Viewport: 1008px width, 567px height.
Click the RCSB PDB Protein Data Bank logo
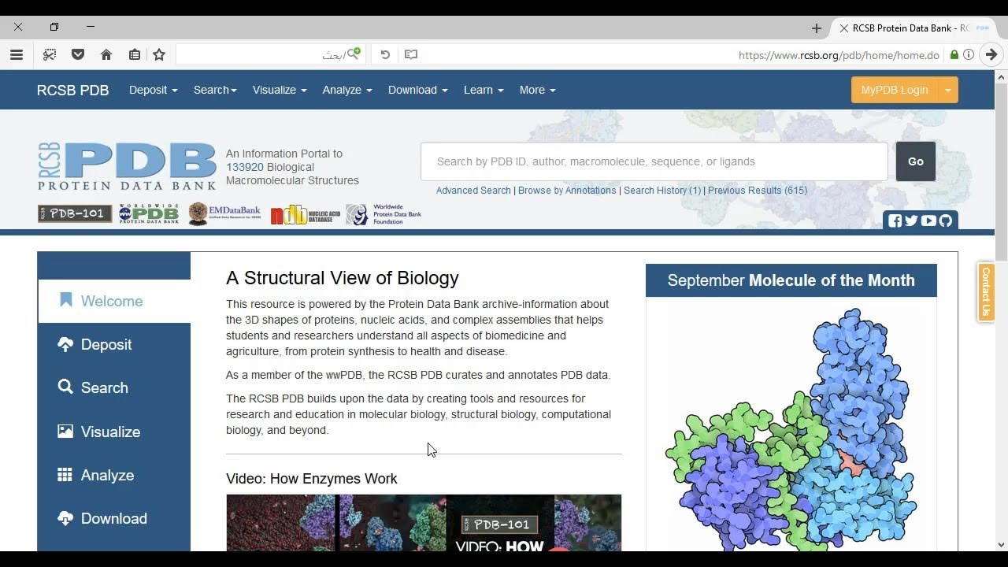click(x=127, y=166)
